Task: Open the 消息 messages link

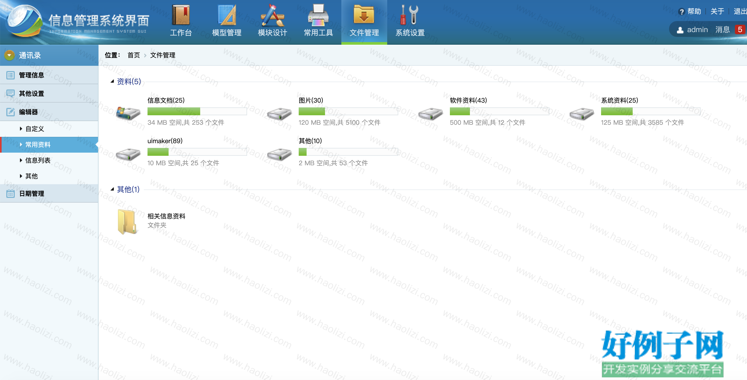Action: [723, 29]
